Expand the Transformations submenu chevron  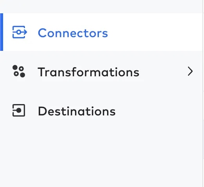pyautogui.click(x=190, y=71)
